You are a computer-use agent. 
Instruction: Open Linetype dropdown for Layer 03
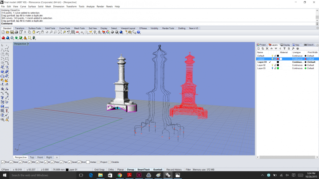click(297, 68)
